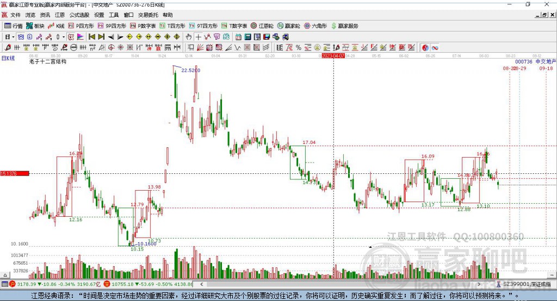Open the T四方形 tool
Screen dimensions: 557x301
coord(172,26)
